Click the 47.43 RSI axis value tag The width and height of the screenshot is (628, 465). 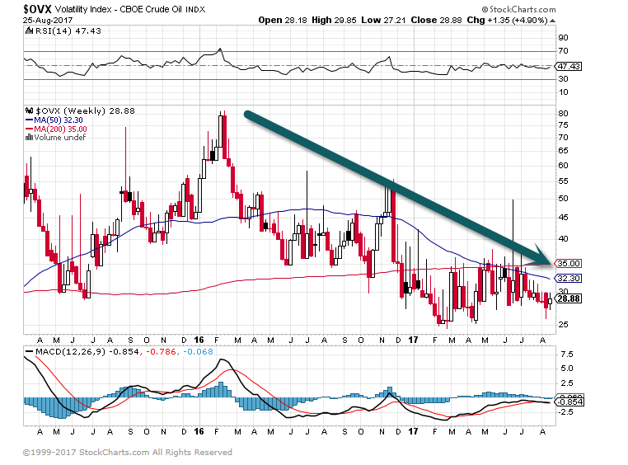tap(569, 66)
